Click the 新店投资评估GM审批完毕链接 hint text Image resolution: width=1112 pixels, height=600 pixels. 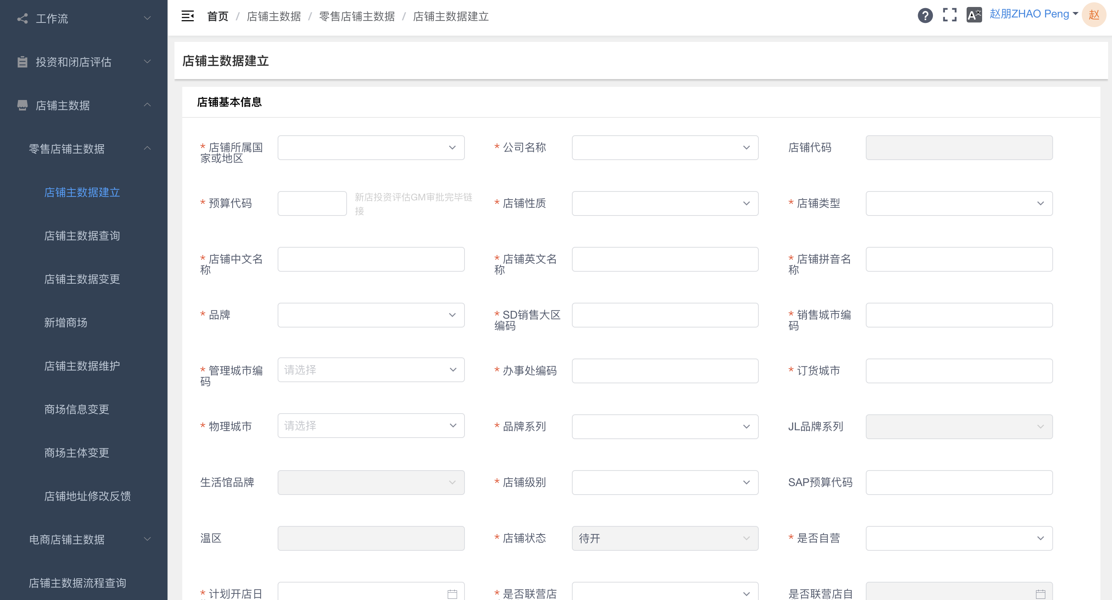[414, 204]
